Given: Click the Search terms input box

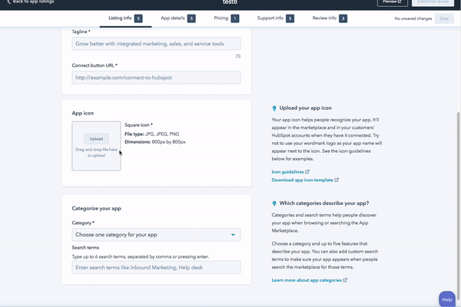Looking at the screenshot, I should [156, 267].
